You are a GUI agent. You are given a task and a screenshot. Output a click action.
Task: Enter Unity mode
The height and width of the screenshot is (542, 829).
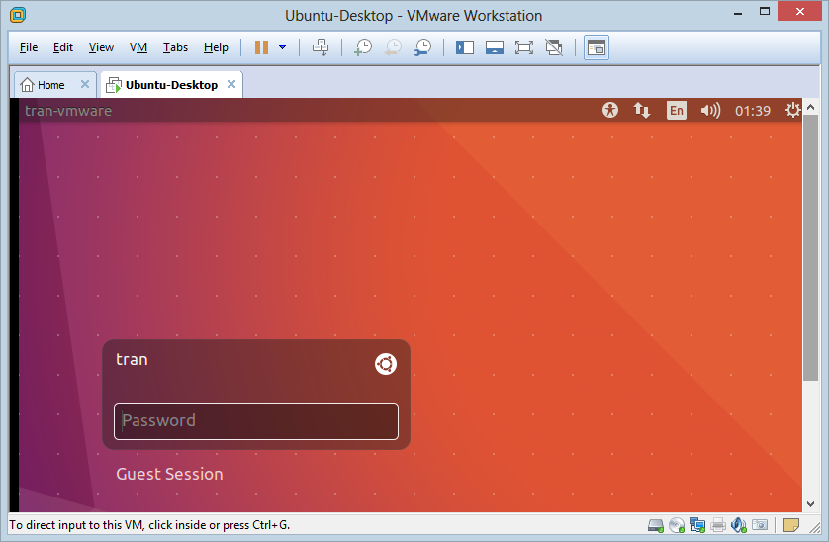click(x=554, y=47)
